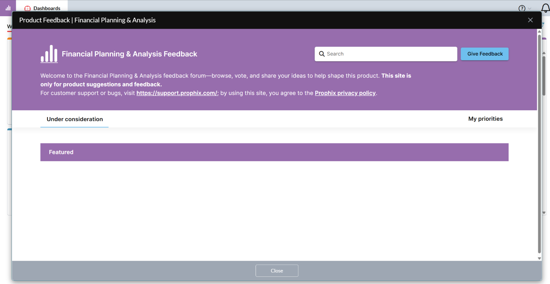550x284 pixels.
Task: Close the Product Feedback dialog with X
Action: 530,20
